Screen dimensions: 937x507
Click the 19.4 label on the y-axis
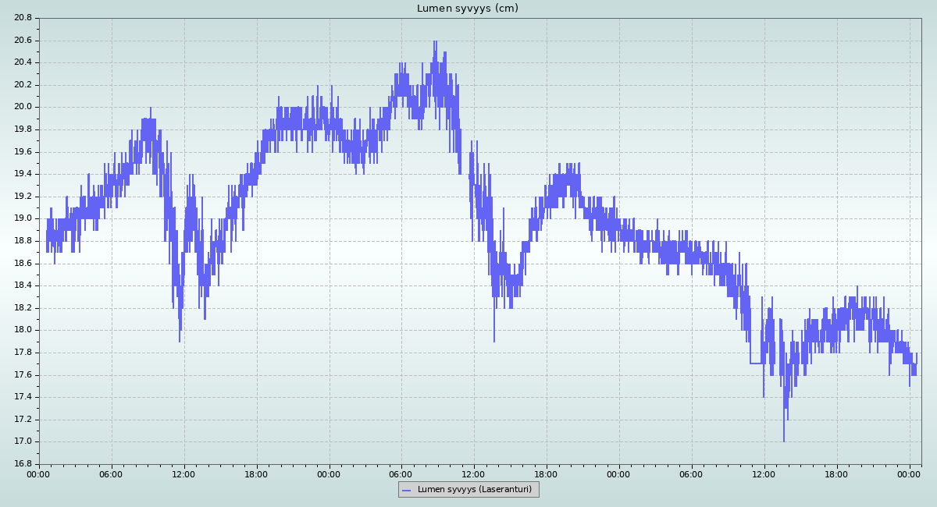point(23,174)
